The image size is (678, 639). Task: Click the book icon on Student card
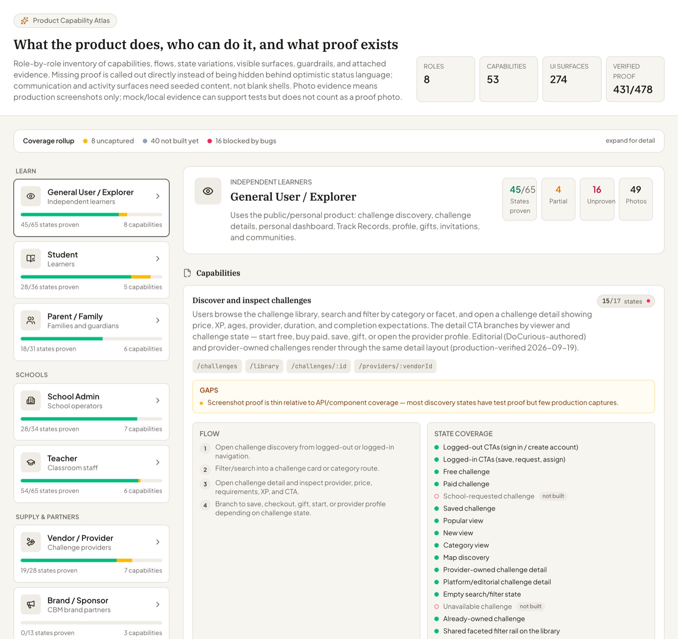31,258
